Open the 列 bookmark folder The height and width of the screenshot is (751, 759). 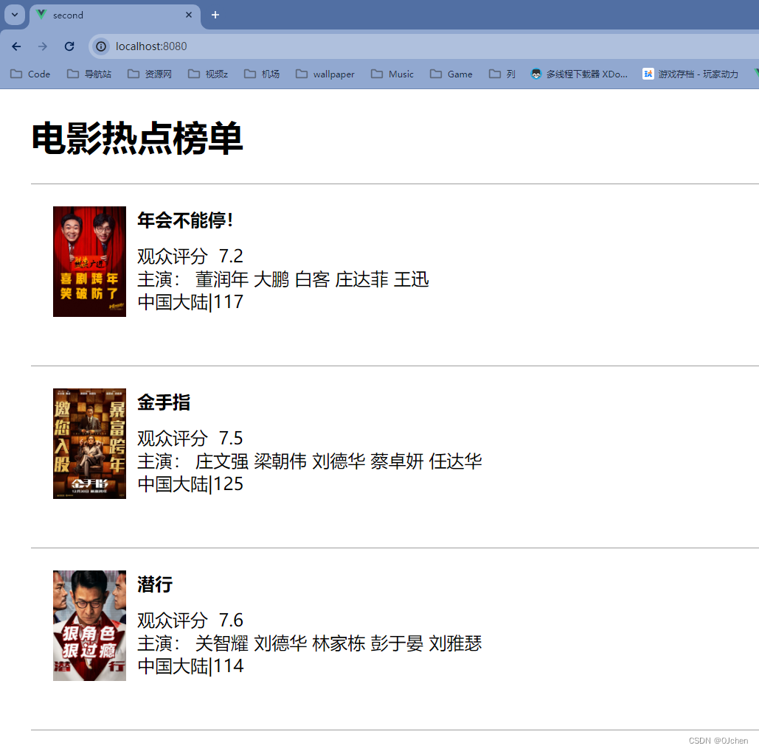click(x=502, y=74)
